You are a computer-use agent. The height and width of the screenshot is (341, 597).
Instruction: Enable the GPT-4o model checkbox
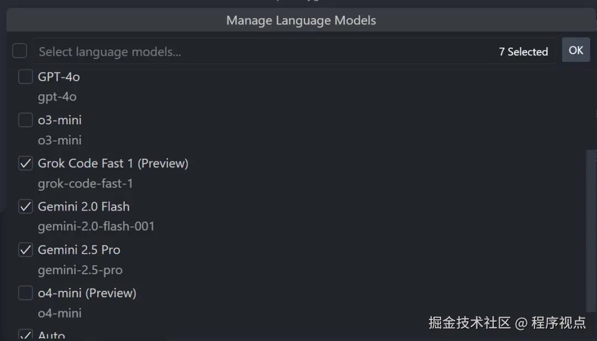[25, 77]
